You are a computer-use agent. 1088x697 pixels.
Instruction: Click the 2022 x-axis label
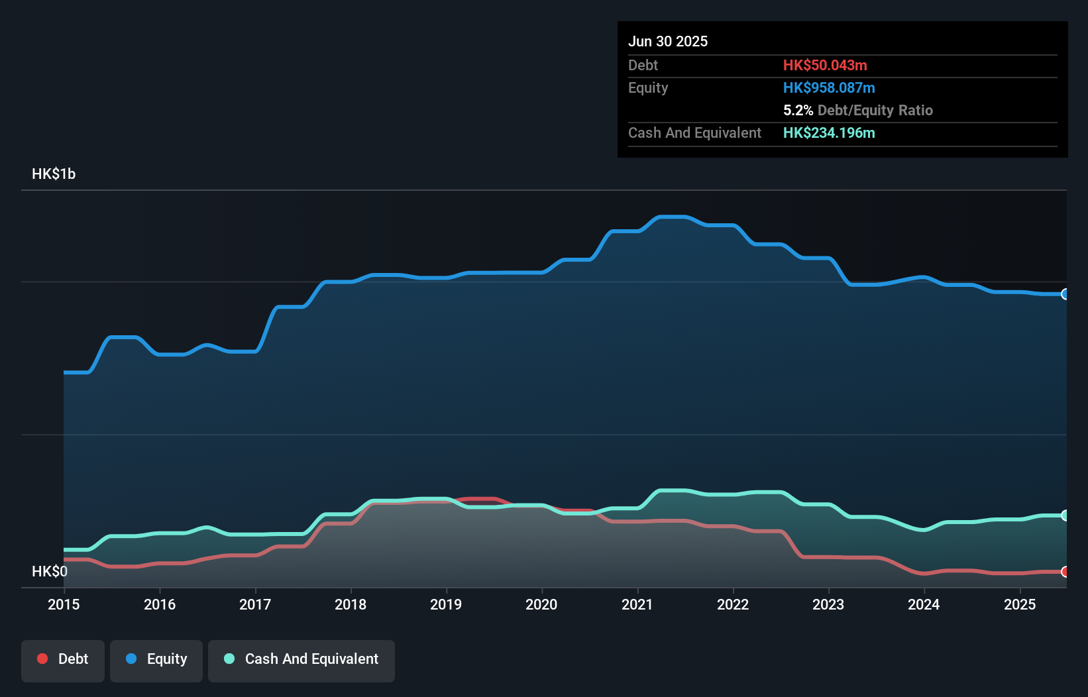click(x=733, y=604)
